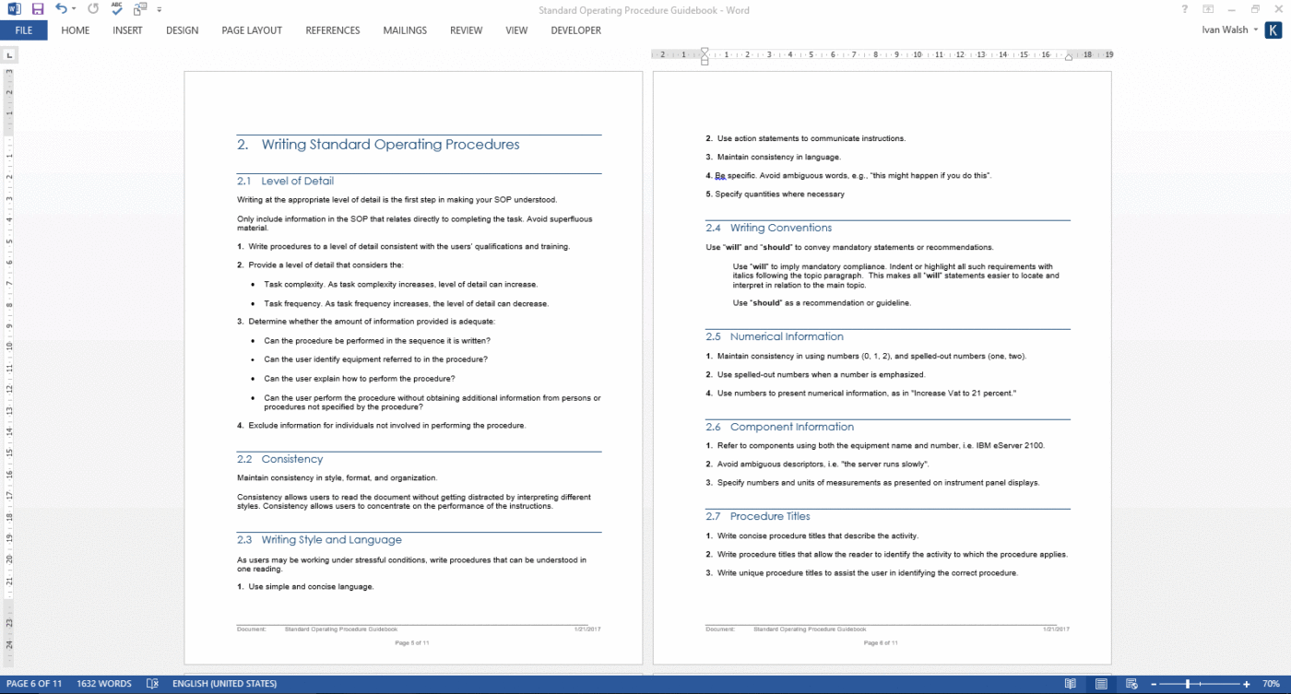
Task: Open the DEVELOPER ribbon tab
Action: coord(575,30)
